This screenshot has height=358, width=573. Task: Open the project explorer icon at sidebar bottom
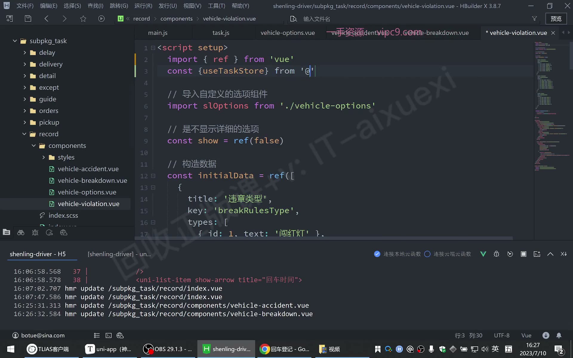click(6, 232)
